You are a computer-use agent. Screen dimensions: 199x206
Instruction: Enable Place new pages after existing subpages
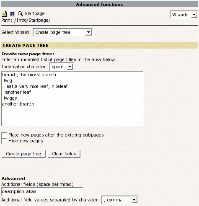4,135
